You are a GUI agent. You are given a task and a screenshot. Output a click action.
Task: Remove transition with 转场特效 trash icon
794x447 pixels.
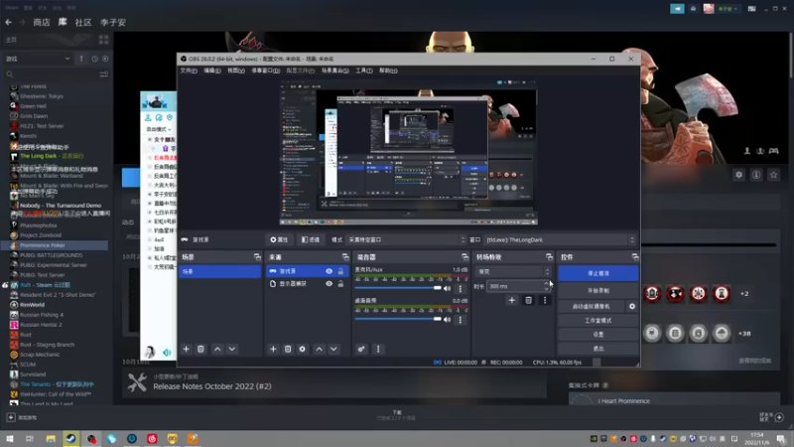point(528,300)
